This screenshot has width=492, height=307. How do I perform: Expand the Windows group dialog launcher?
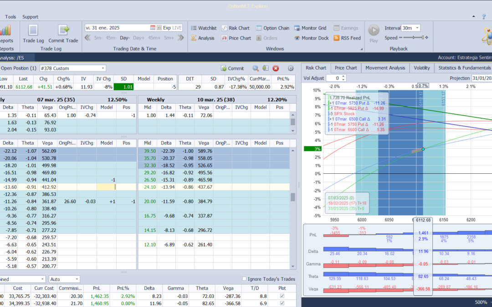coord(361,49)
